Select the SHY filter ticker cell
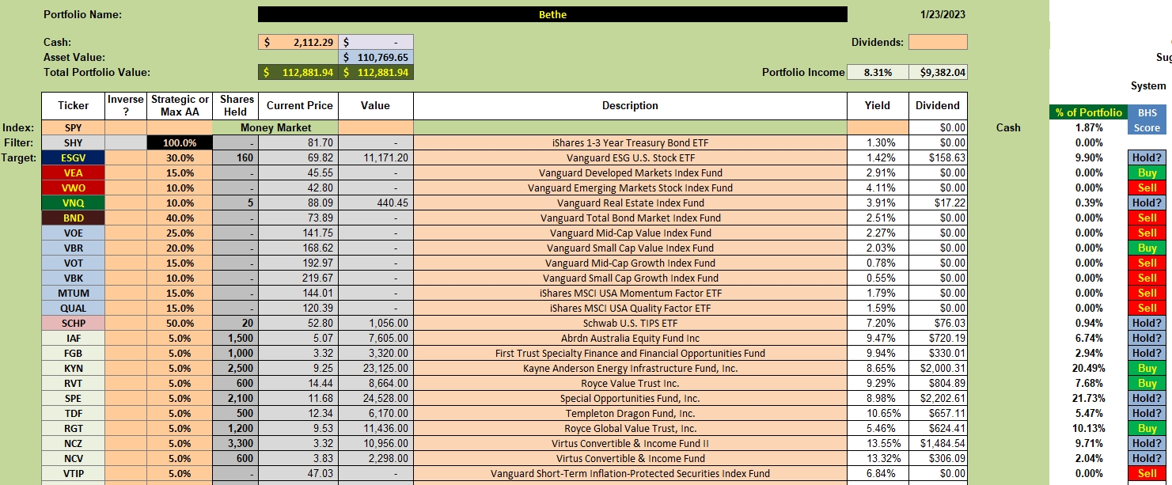This screenshot has height=485, width=1172. click(x=74, y=142)
